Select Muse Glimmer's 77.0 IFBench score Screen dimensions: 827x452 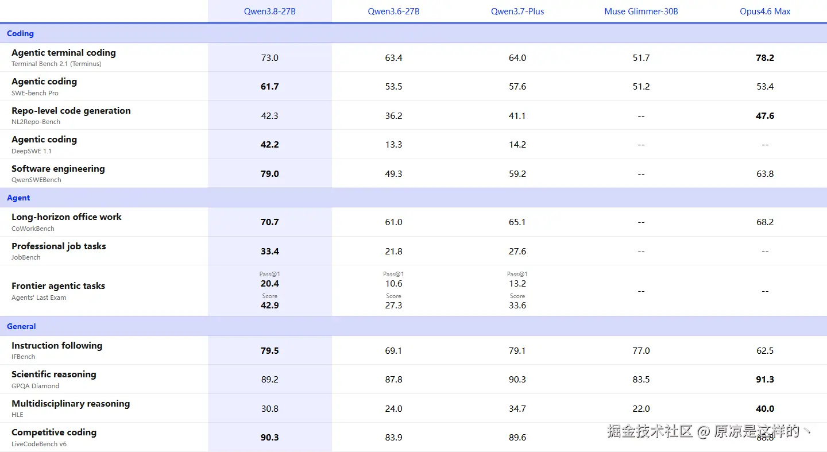pyautogui.click(x=641, y=351)
